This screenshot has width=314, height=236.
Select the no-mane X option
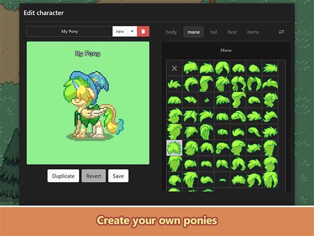pyautogui.click(x=174, y=68)
